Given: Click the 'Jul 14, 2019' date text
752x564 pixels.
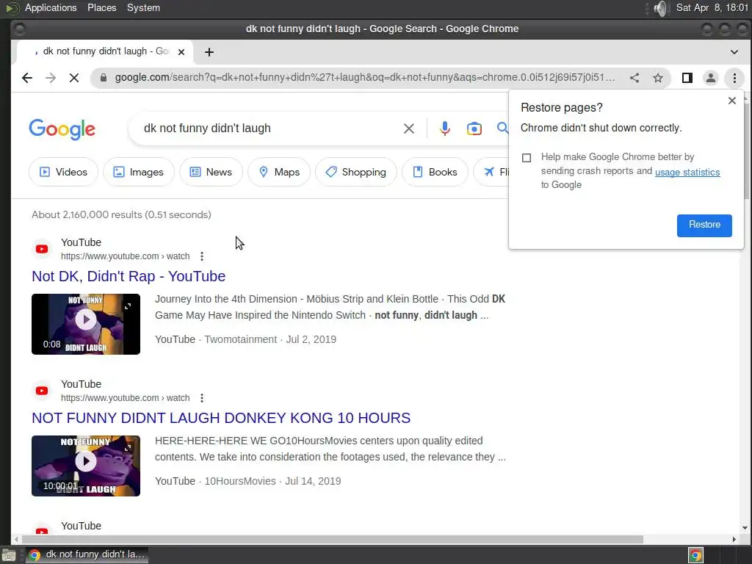Looking at the screenshot, I should (x=313, y=481).
